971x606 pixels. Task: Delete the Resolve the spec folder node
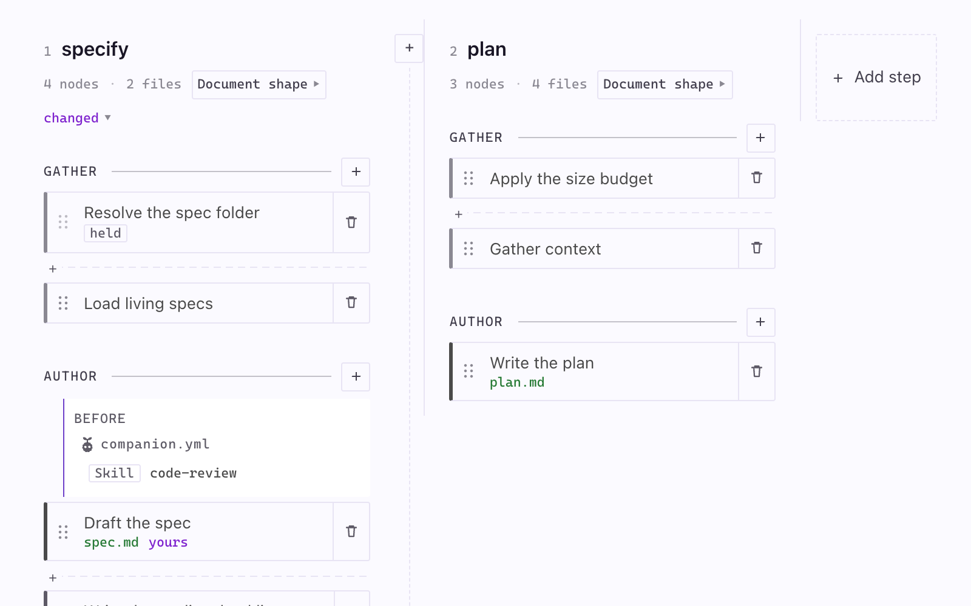point(351,222)
